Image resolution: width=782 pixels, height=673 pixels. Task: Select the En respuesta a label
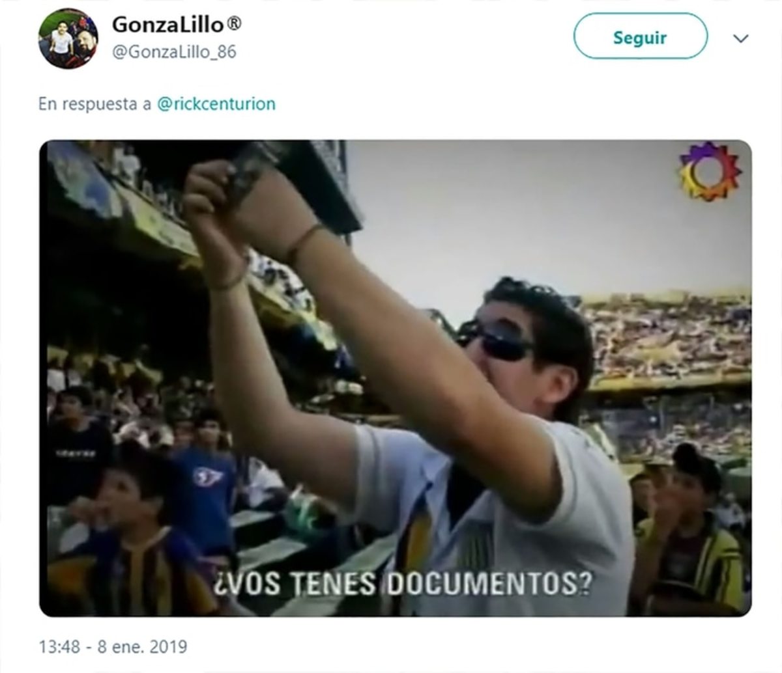point(94,104)
